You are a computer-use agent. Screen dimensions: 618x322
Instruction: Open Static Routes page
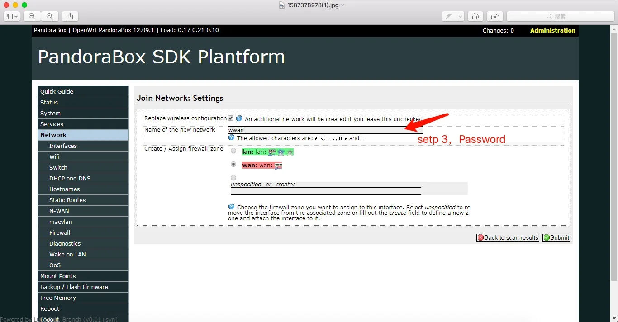(x=83, y=200)
